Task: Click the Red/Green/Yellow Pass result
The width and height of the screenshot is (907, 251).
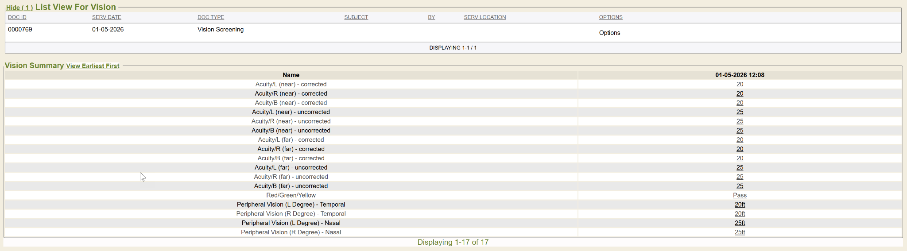Action: tap(740, 195)
